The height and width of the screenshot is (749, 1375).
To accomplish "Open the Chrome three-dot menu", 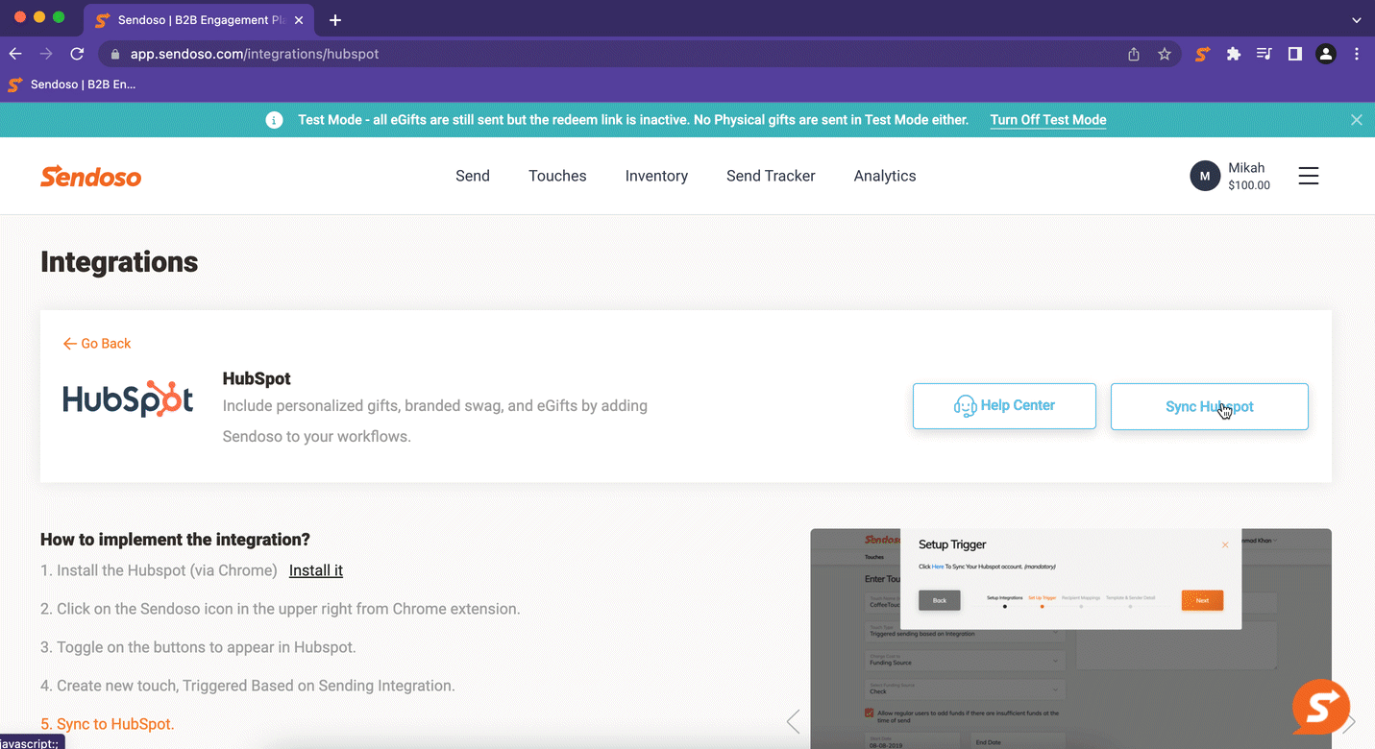I will pyautogui.click(x=1356, y=55).
